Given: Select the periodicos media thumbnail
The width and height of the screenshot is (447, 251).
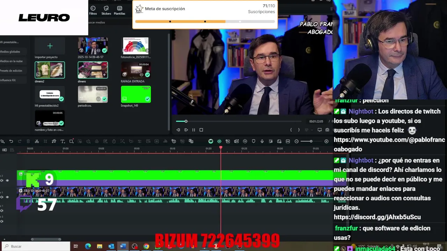Looking at the screenshot, I should coord(93,94).
